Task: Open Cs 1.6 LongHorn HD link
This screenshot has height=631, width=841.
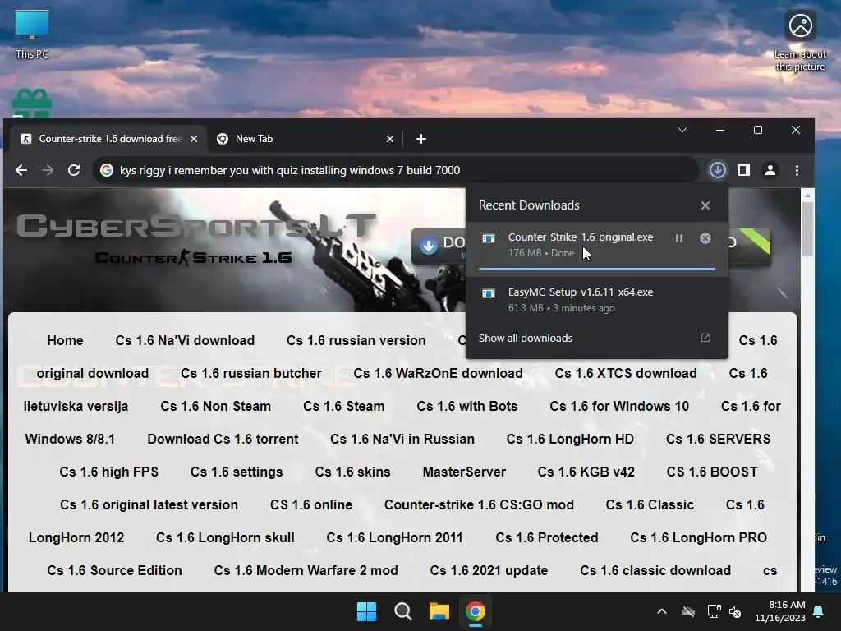Action: pyautogui.click(x=570, y=439)
